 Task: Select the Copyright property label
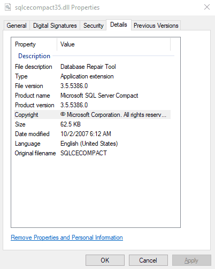tap(26, 115)
